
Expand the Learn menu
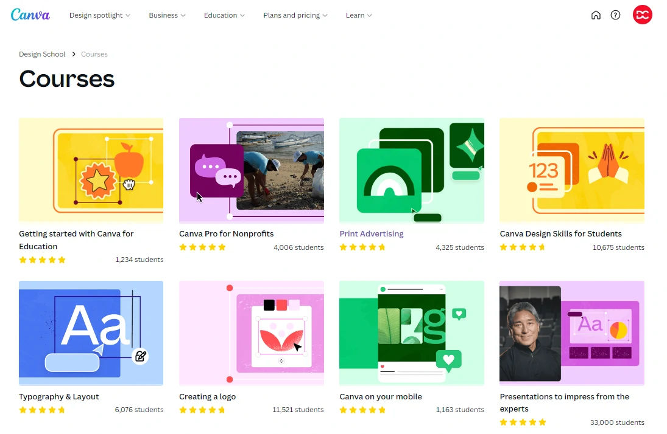coord(359,15)
